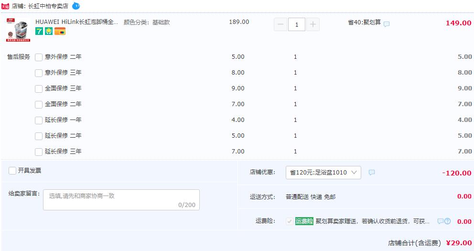Image resolution: width=474 pixels, height=251 pixels.
Task: Click the subtotal 149.00
Action: 458,23
